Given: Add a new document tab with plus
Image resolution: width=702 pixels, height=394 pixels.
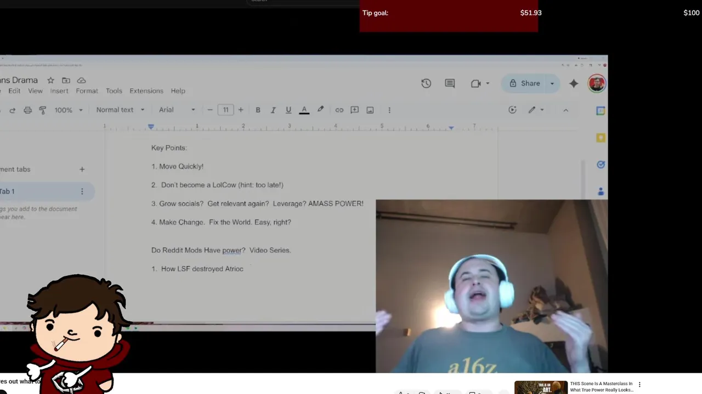Looking at the screenshot, I should 82,169.
